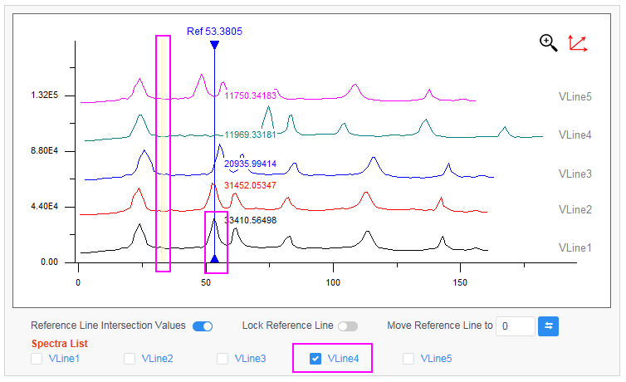Viewport: 626px width, 382px height.
Task: Click the reference line bottom triangle marker
Action: 214,259
